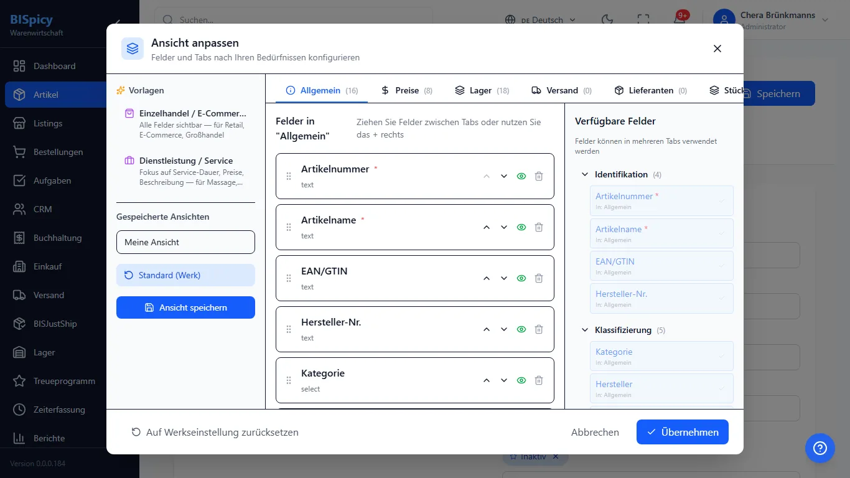Switch to the Lager tab
Viewport: 850px width, 478px height.
click(x=482, y=90)
